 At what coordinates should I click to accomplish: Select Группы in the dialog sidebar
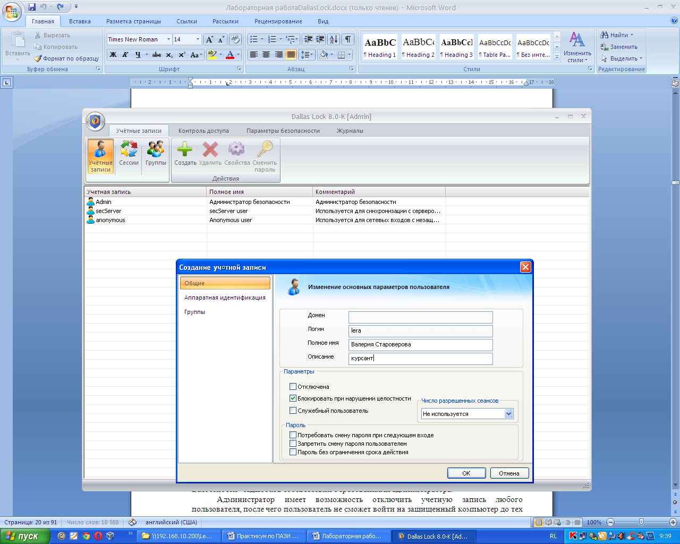(x=194, y=312)
